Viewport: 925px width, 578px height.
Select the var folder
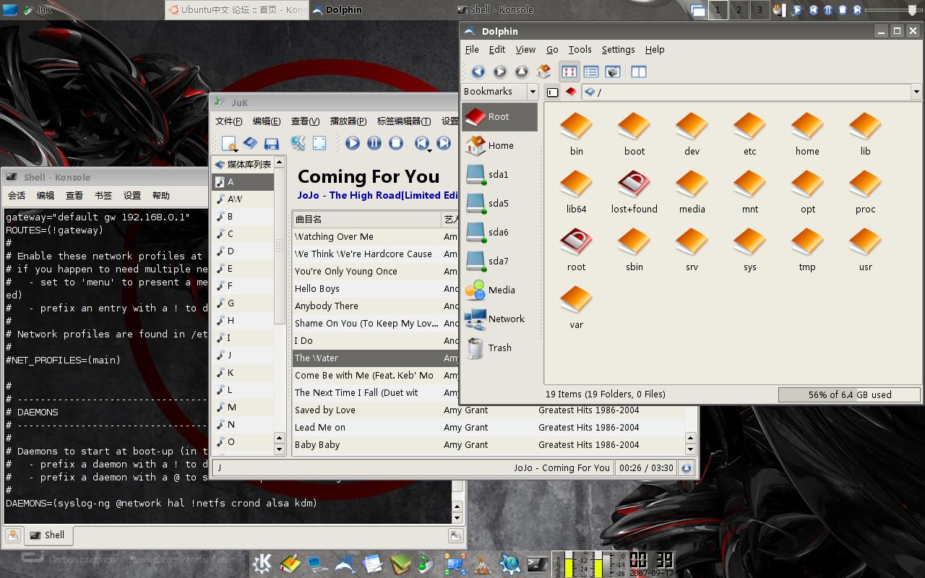[576, 307]
